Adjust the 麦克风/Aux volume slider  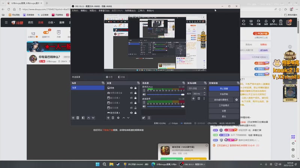tap(165, 94)
